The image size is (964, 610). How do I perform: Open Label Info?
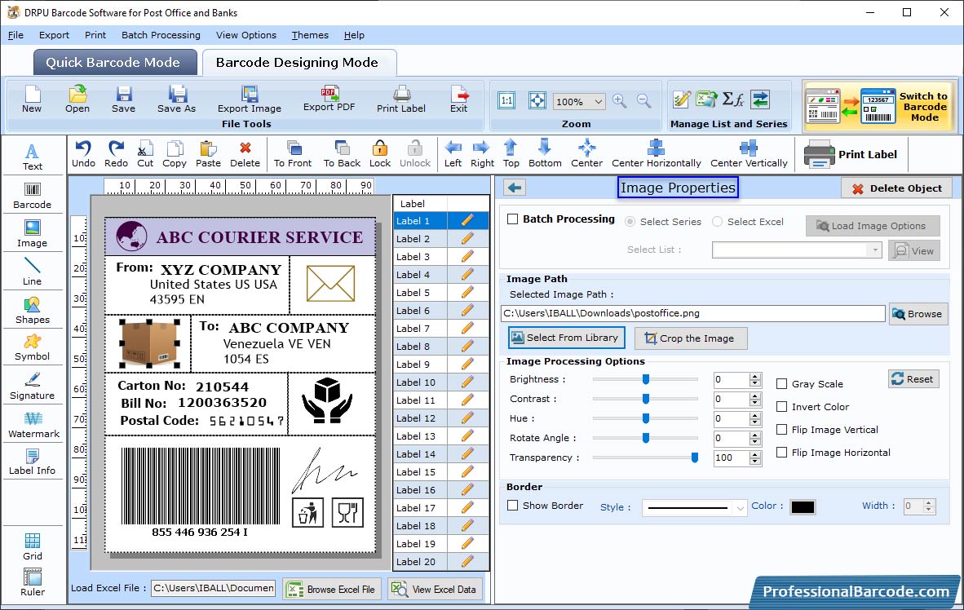click(x=32, y=462)
